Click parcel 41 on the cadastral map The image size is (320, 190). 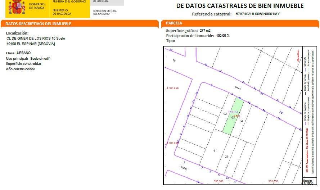215,150
